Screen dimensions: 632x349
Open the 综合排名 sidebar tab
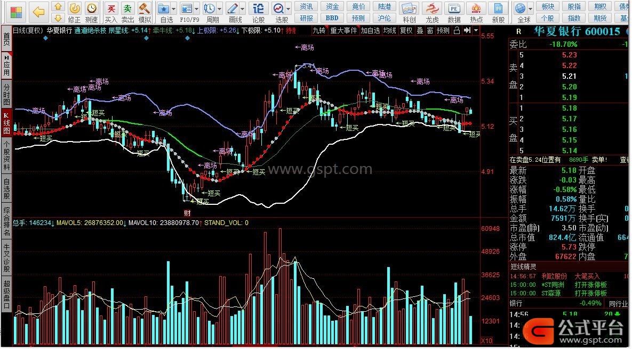point(6,221)
